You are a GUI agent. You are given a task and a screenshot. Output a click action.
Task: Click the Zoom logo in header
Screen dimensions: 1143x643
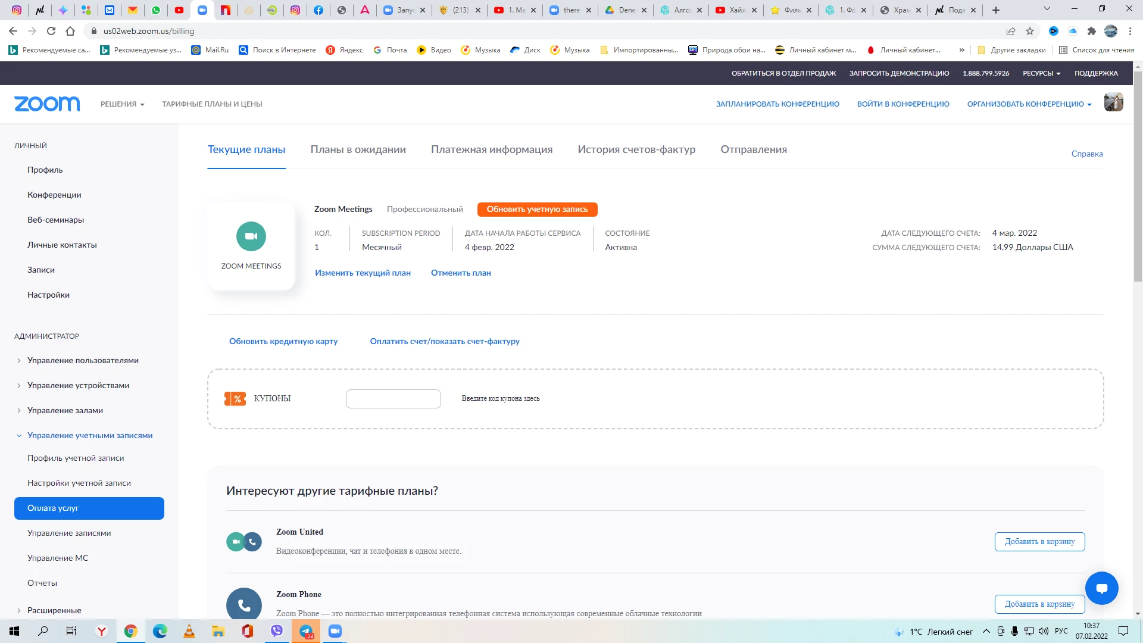[47, 104]
